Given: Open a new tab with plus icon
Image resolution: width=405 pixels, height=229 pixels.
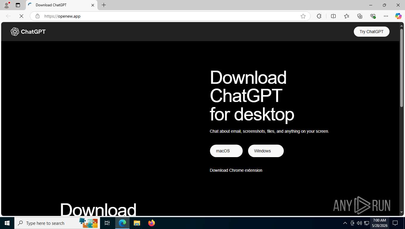Looking at the screenshot, I should click(x=104, y=5).
